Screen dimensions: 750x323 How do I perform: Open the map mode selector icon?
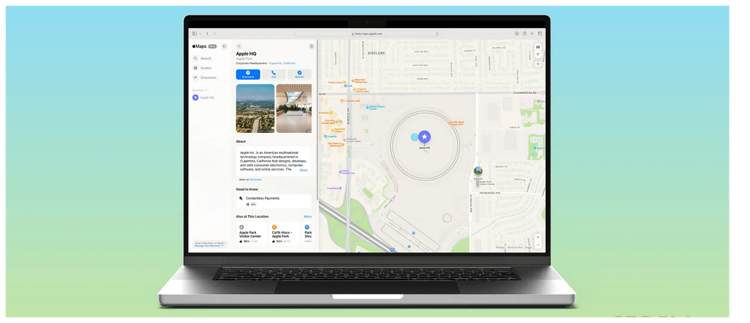coord(538,46)
